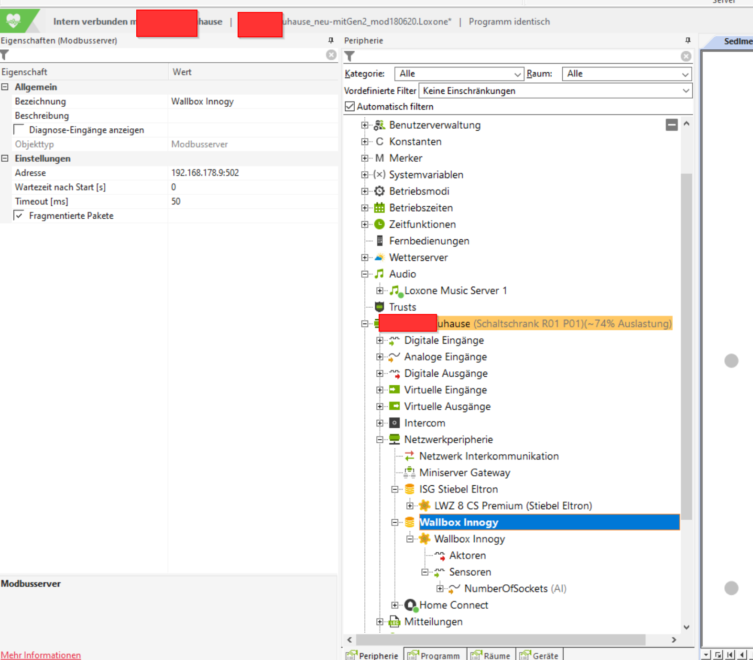Screen dimensions: 753x660
Task: Clear the Peripherie search filter
Action: point(686,56)
